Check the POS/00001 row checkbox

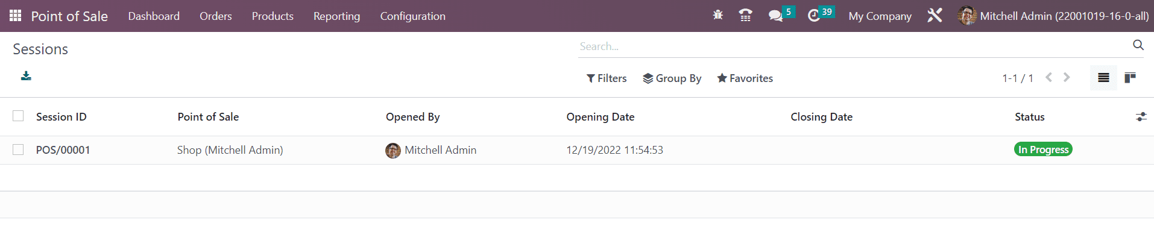(18, 150)
